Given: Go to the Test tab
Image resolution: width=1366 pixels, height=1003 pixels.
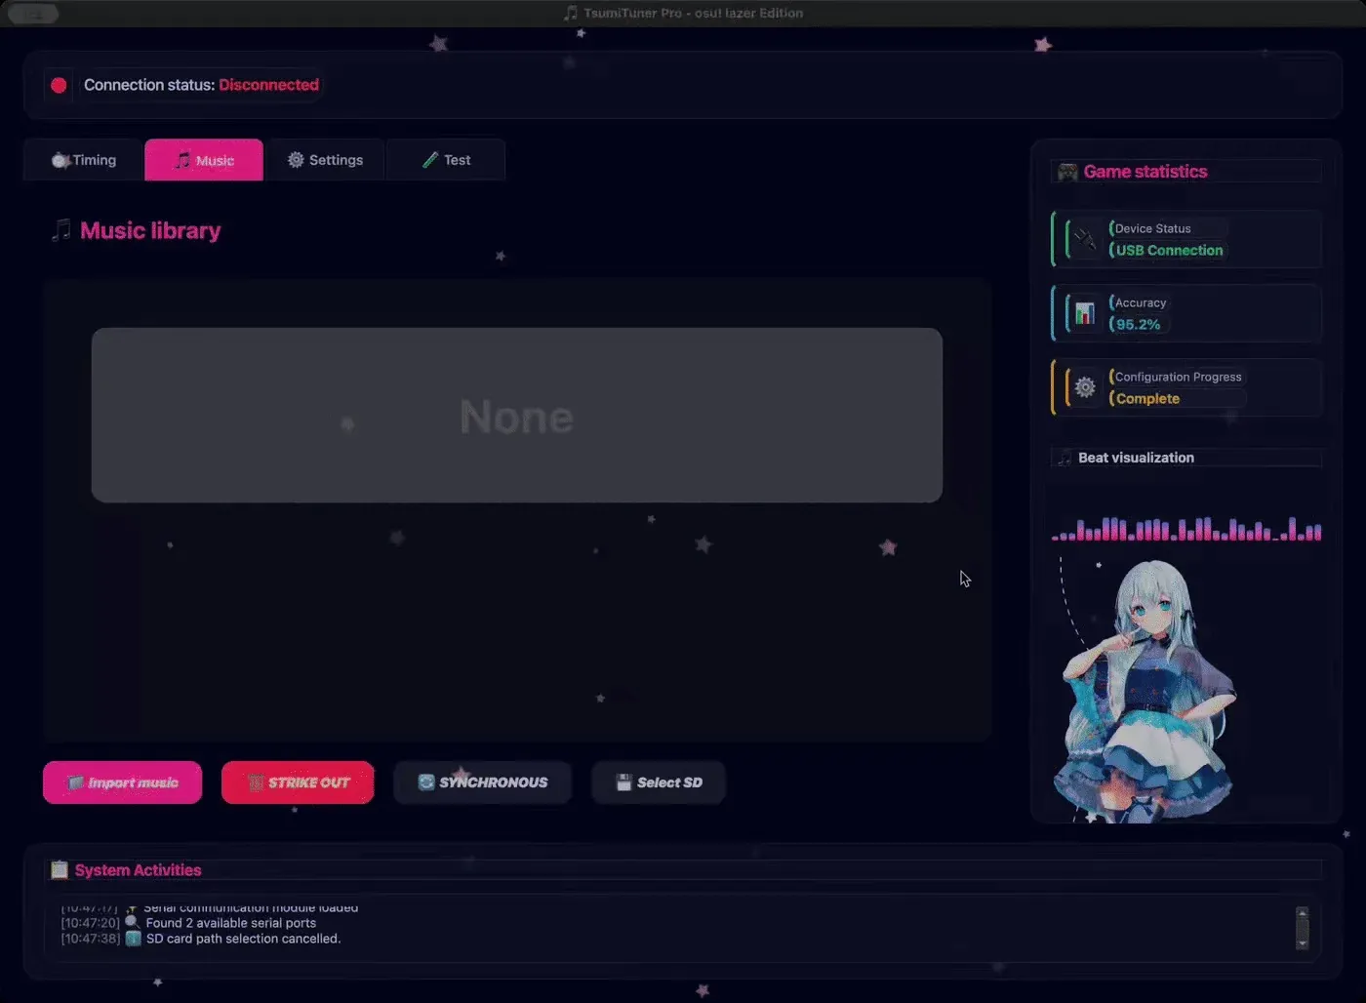Looking at the screenshot, I should pos(446,160).
